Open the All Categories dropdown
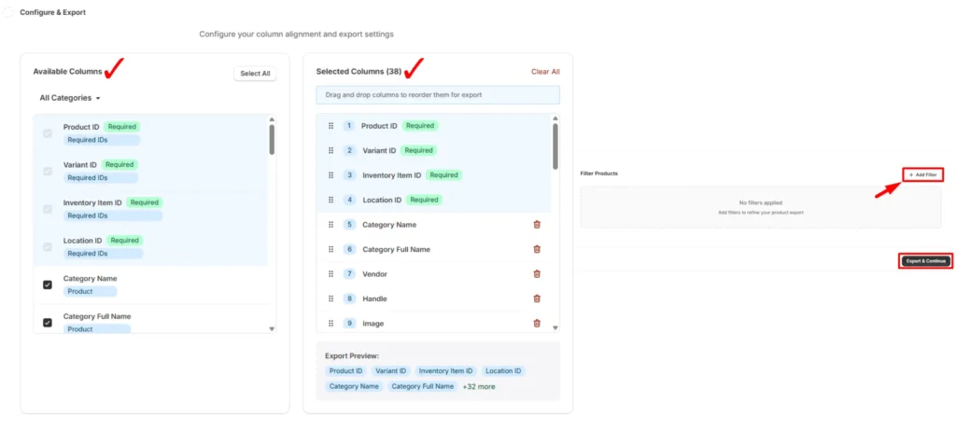The image size is (956, 430). coord(69,97)
